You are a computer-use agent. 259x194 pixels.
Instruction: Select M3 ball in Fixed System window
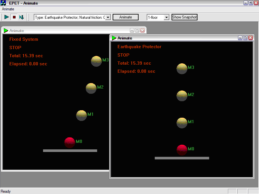coord(96,61)
